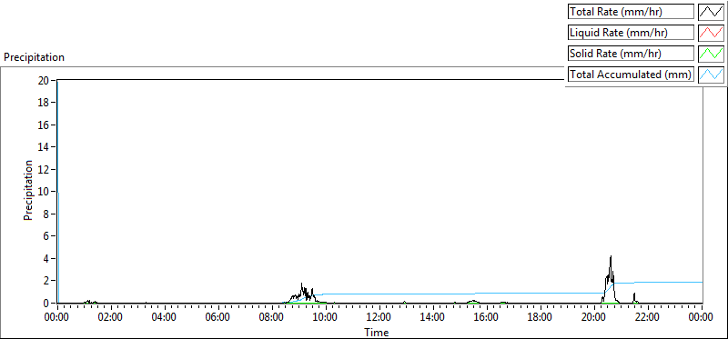
Task: Click the x-axis time label 12:00
Action: point(379,317)
